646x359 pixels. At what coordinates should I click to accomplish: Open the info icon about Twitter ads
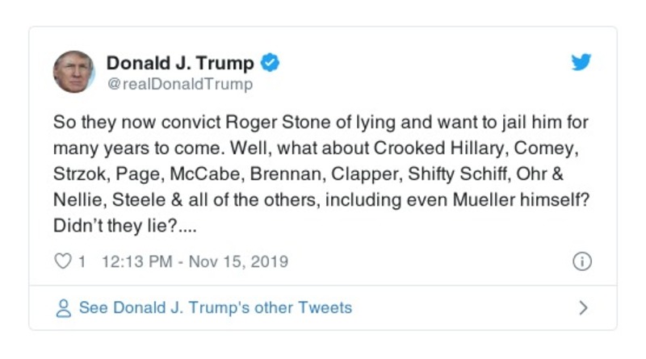pyautogui.click(x=581, y=261)
